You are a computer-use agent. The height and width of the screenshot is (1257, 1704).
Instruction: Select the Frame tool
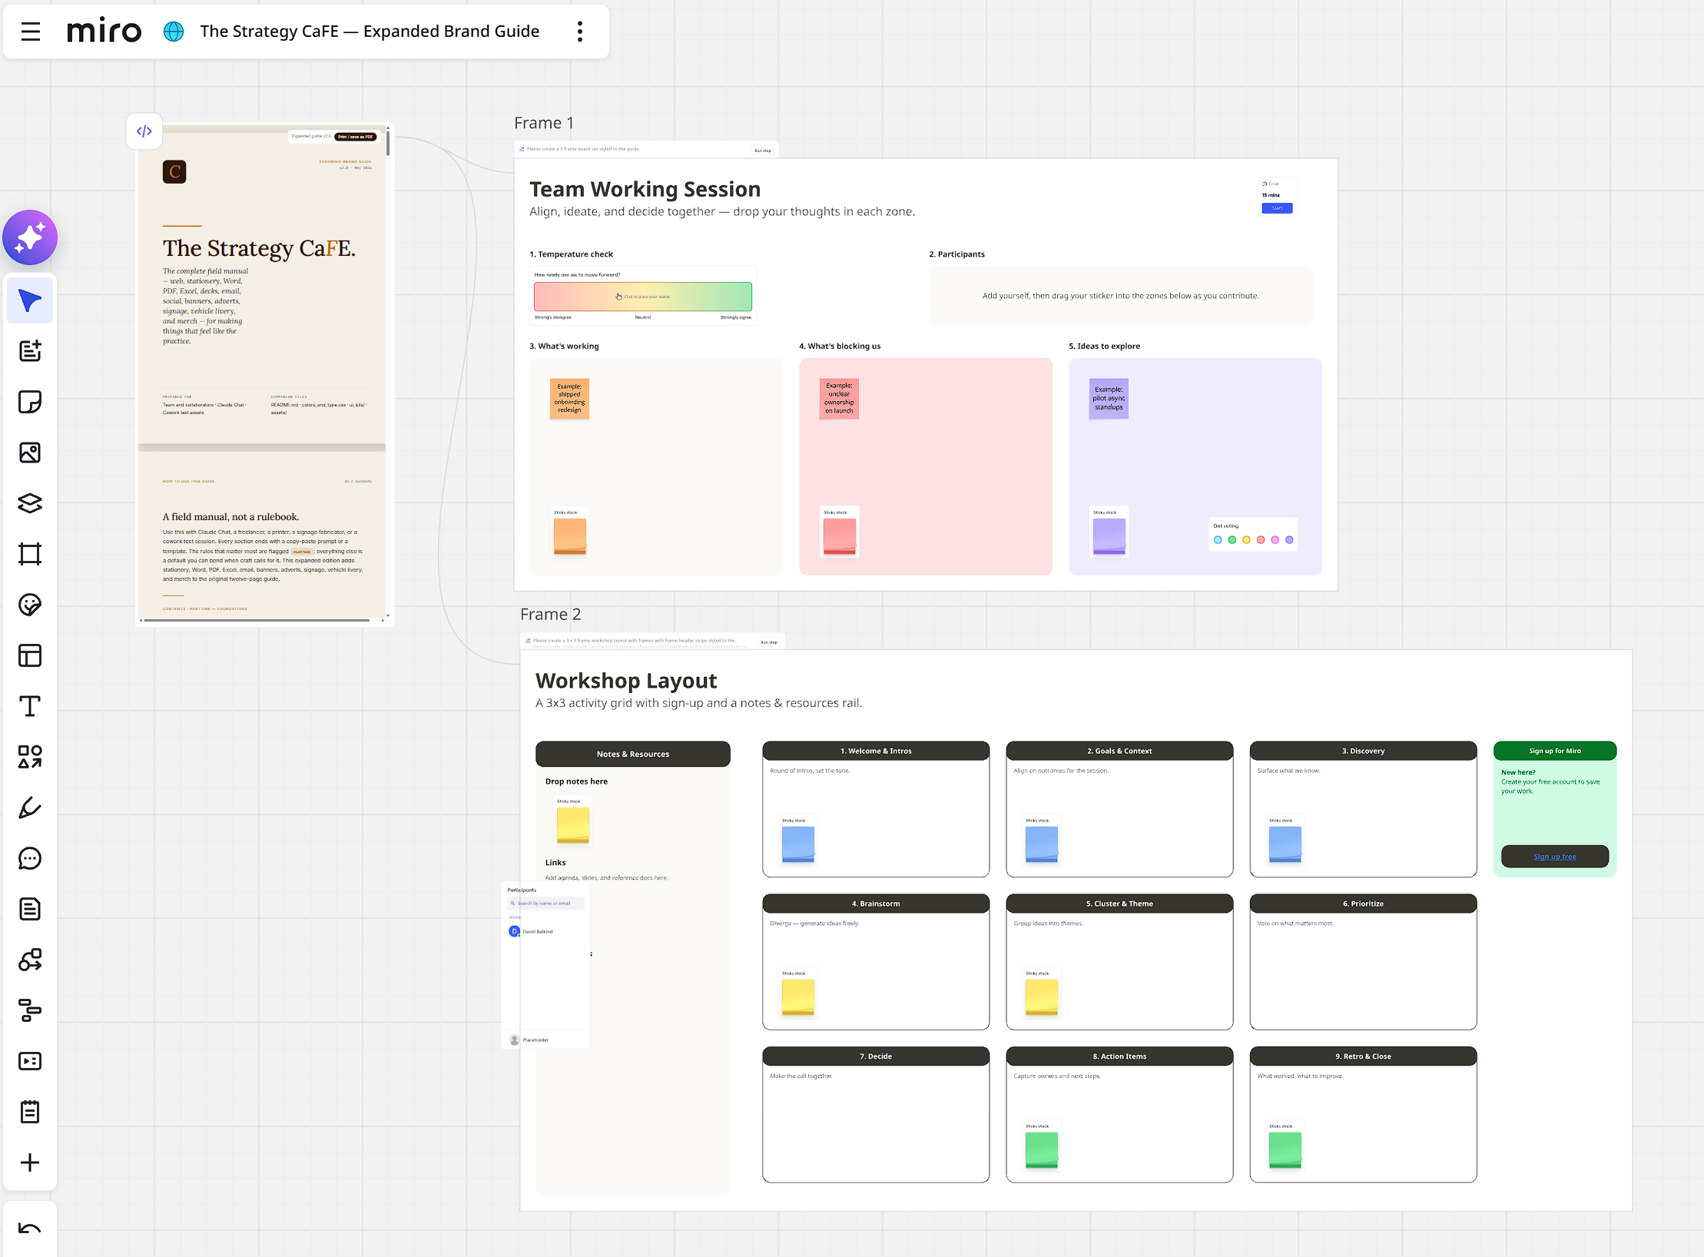click(x=30, y=554)
